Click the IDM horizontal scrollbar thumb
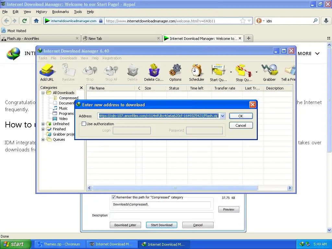Viewport: 332px width, 249px height. click(x=175, y=188)
